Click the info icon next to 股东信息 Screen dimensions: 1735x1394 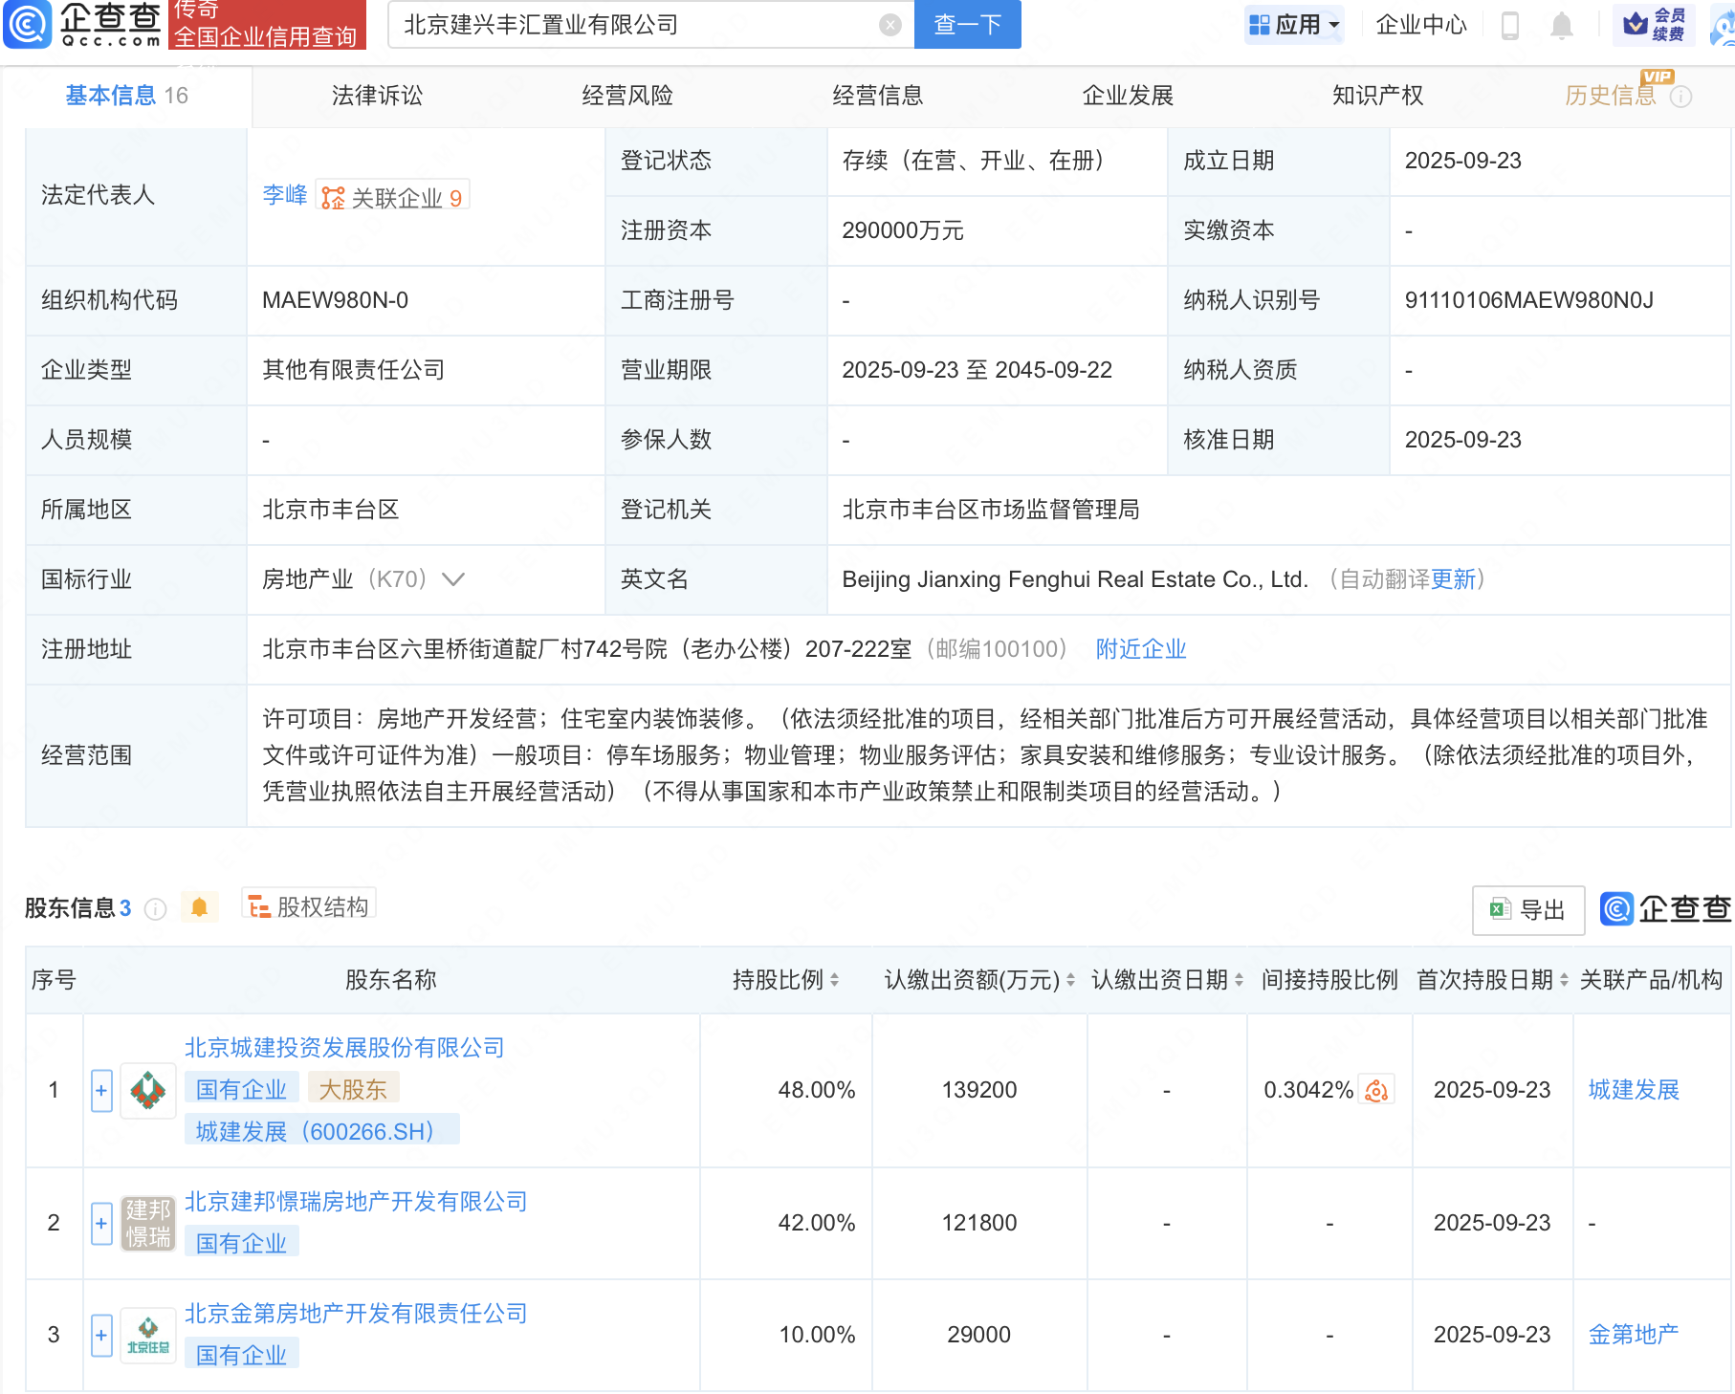click(155, 909)
